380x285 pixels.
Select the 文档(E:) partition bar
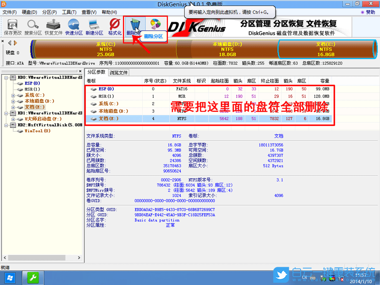point(326,49)
